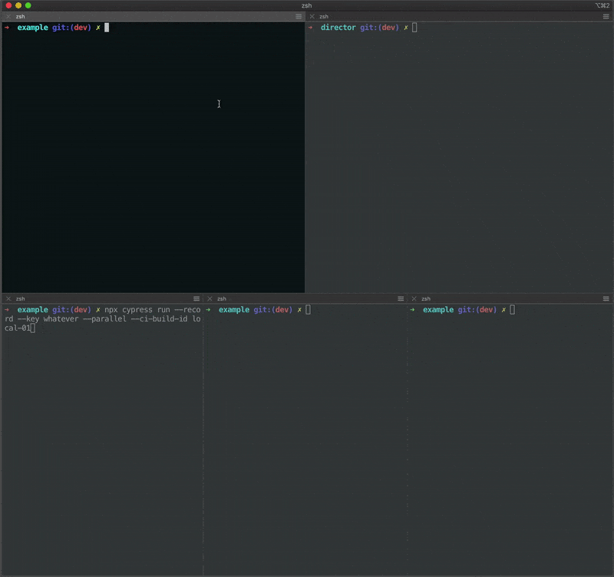
Task: Click the ⌥⌘2 shortcut indicator in title bar
Action: click(x=602, y=5)
